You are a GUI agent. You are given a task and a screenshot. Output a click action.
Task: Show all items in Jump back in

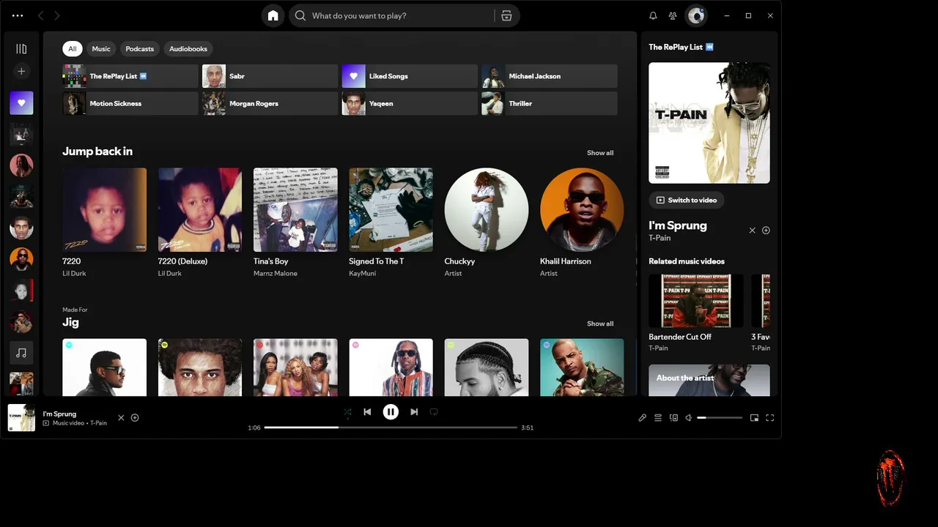(600, 153)
